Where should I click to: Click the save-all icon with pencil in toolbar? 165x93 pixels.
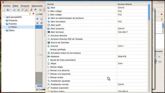click(x=18, y=10)
